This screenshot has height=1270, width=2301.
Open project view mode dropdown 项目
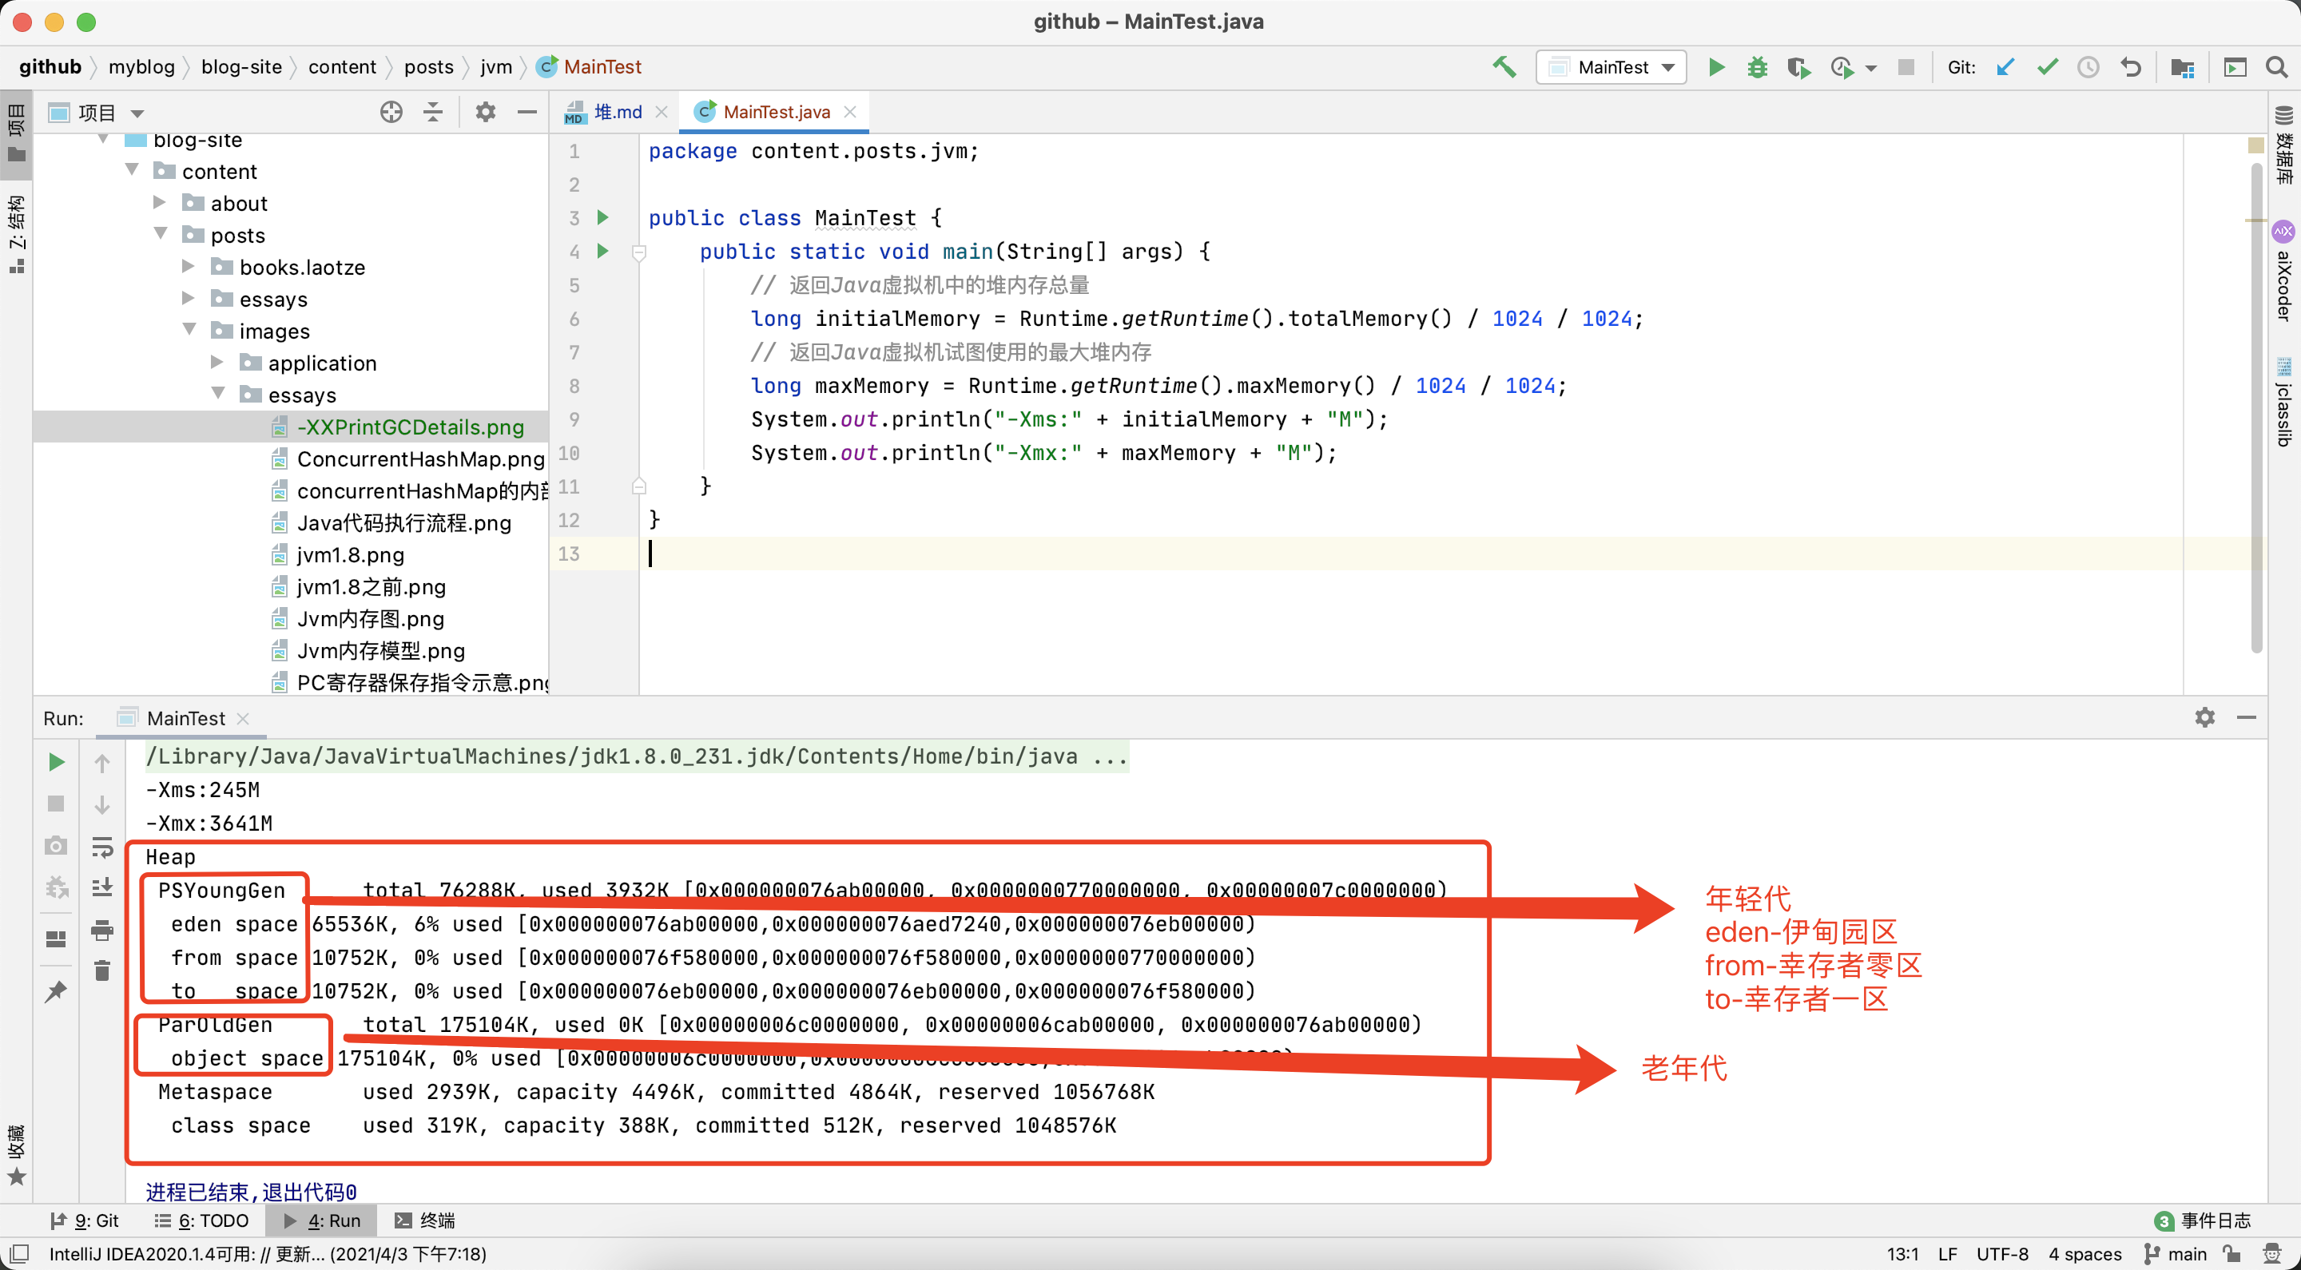pyautogui.click(x=97, y=113)
